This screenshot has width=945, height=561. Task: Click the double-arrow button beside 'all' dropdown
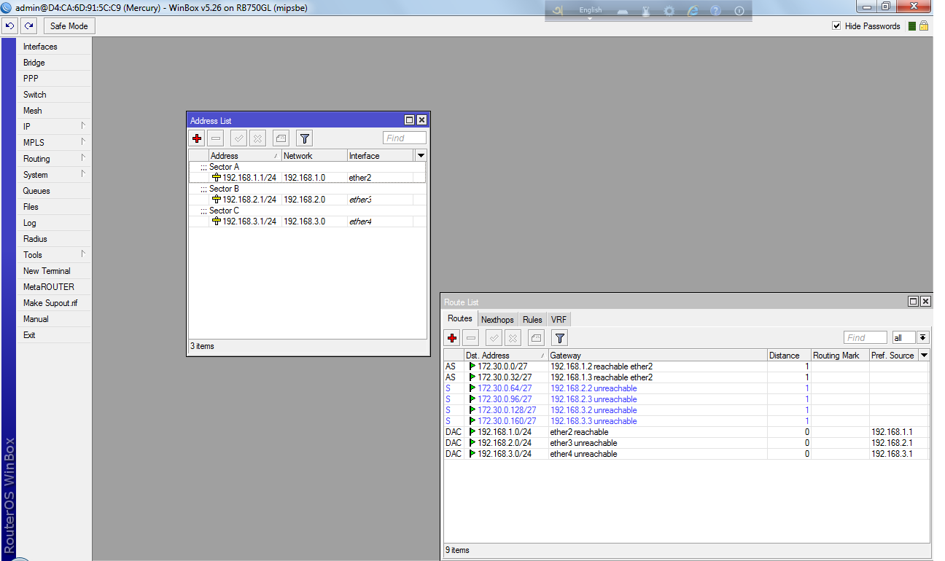point(923,337)
